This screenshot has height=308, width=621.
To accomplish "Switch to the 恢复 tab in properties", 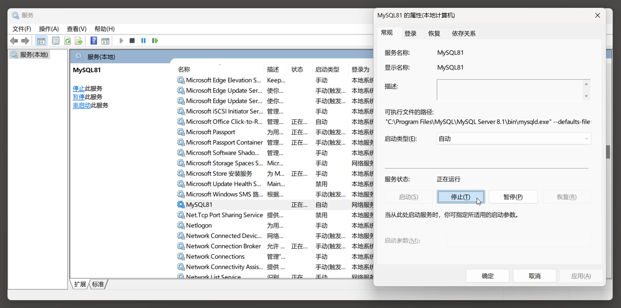I will pyautogui.click(x=434, y=34).
